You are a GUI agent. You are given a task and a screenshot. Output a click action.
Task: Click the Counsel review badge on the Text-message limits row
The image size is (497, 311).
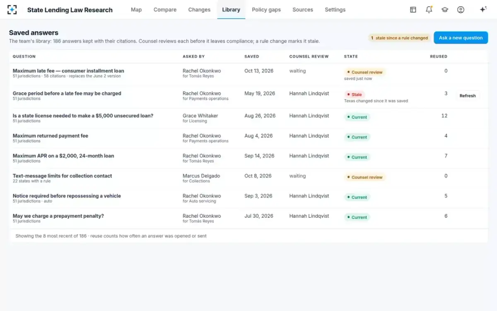[x=365, y=177]
